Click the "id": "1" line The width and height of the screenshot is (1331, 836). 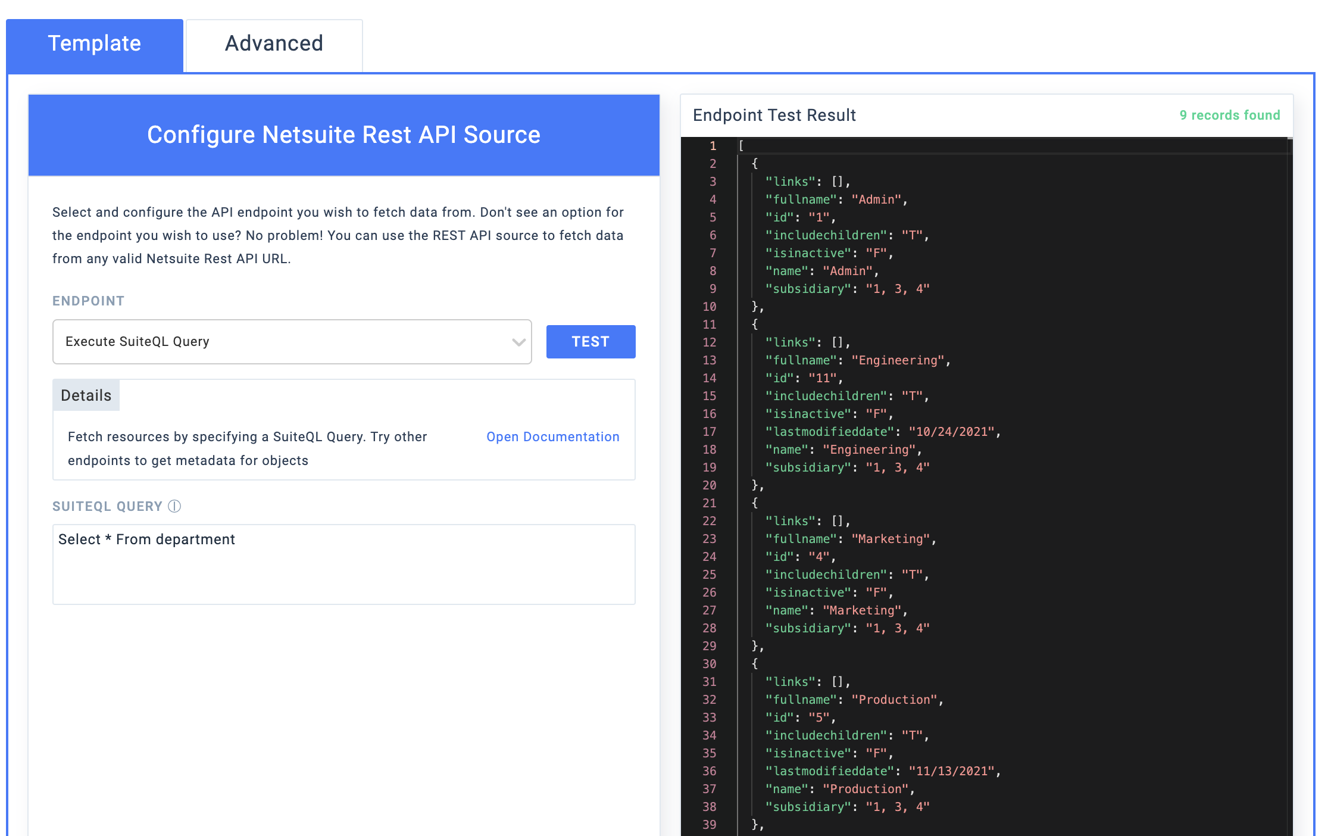point(801,217)
